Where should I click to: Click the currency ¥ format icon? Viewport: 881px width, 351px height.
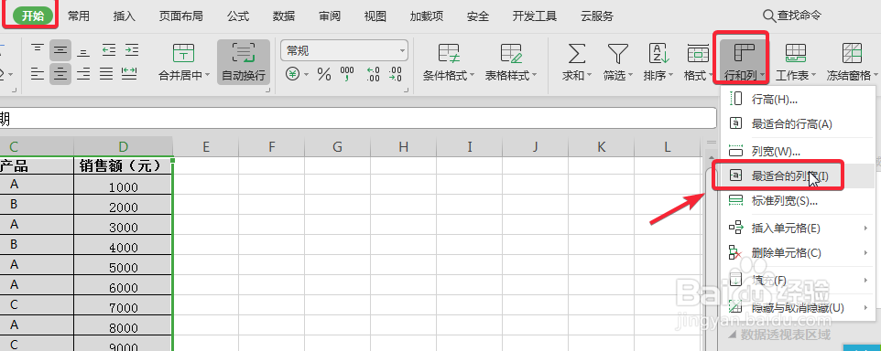[292, 73]
